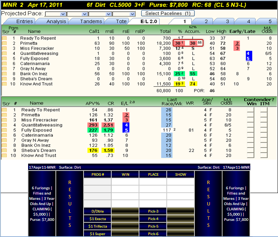Viewport: 278px width, 237px height.
Task: Toggle scratch box for Know And Trust, upper table
Action: point(4,84)
